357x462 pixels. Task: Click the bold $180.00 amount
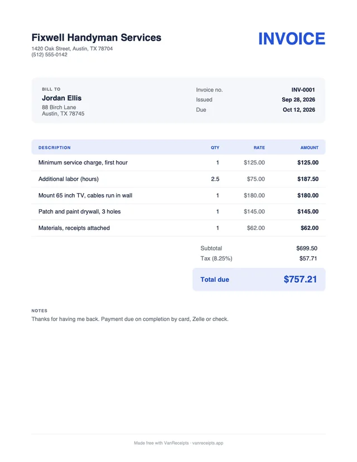308,196
